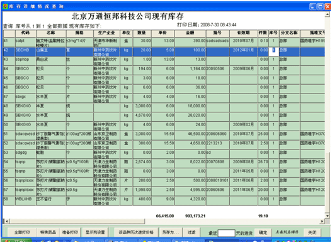Screen dimensions: 332x243
Task: Click batch number cell 20050506
Action: tap(217, 70)
